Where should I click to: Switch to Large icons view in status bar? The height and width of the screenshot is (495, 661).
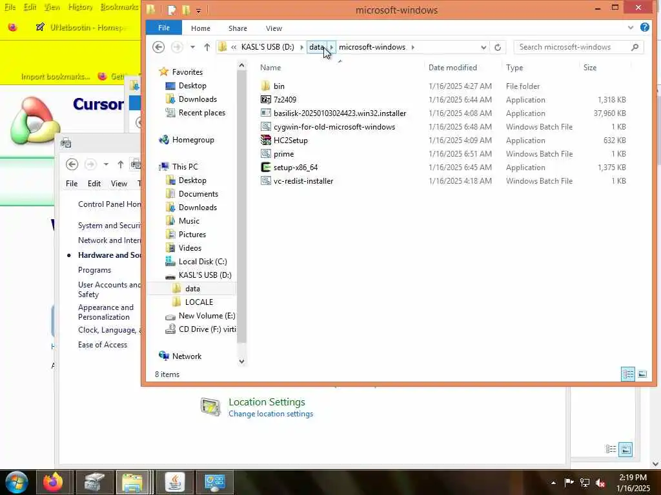pos(642,374)
